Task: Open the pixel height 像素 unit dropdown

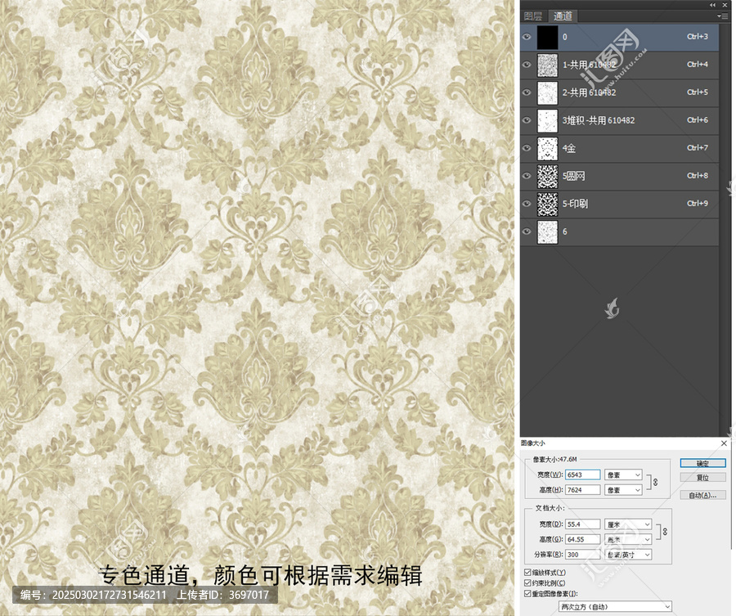Action: 623,490
